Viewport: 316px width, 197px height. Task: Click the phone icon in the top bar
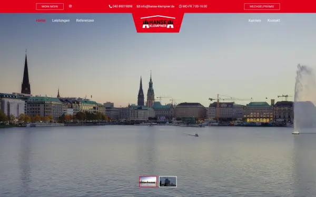click(110, 6)
